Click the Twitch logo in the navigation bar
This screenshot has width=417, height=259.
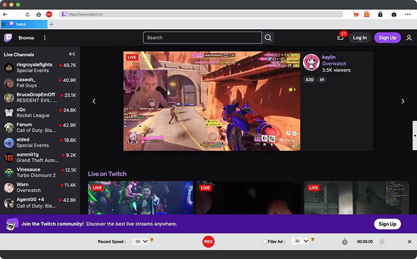coord(8,37)
